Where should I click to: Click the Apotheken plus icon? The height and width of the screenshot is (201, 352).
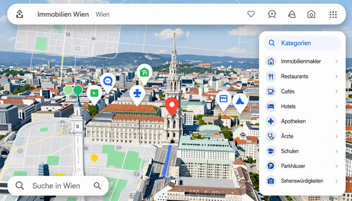271,121
